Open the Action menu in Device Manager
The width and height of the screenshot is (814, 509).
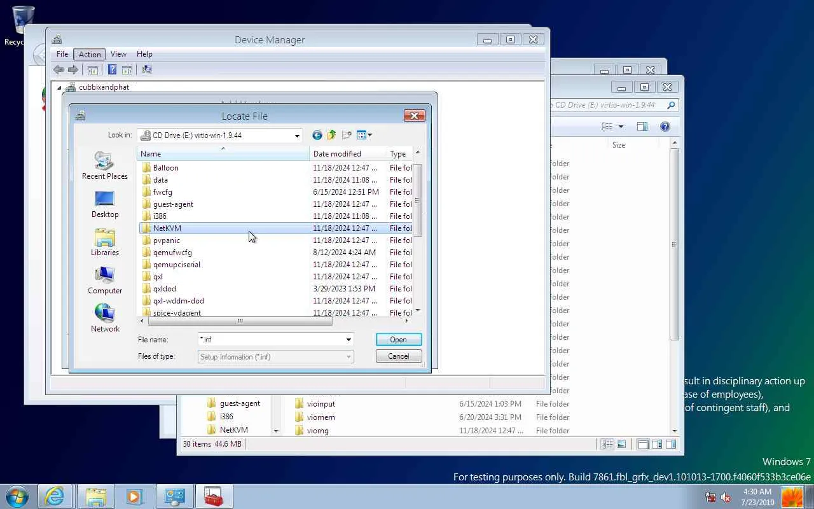pos(90,54)
